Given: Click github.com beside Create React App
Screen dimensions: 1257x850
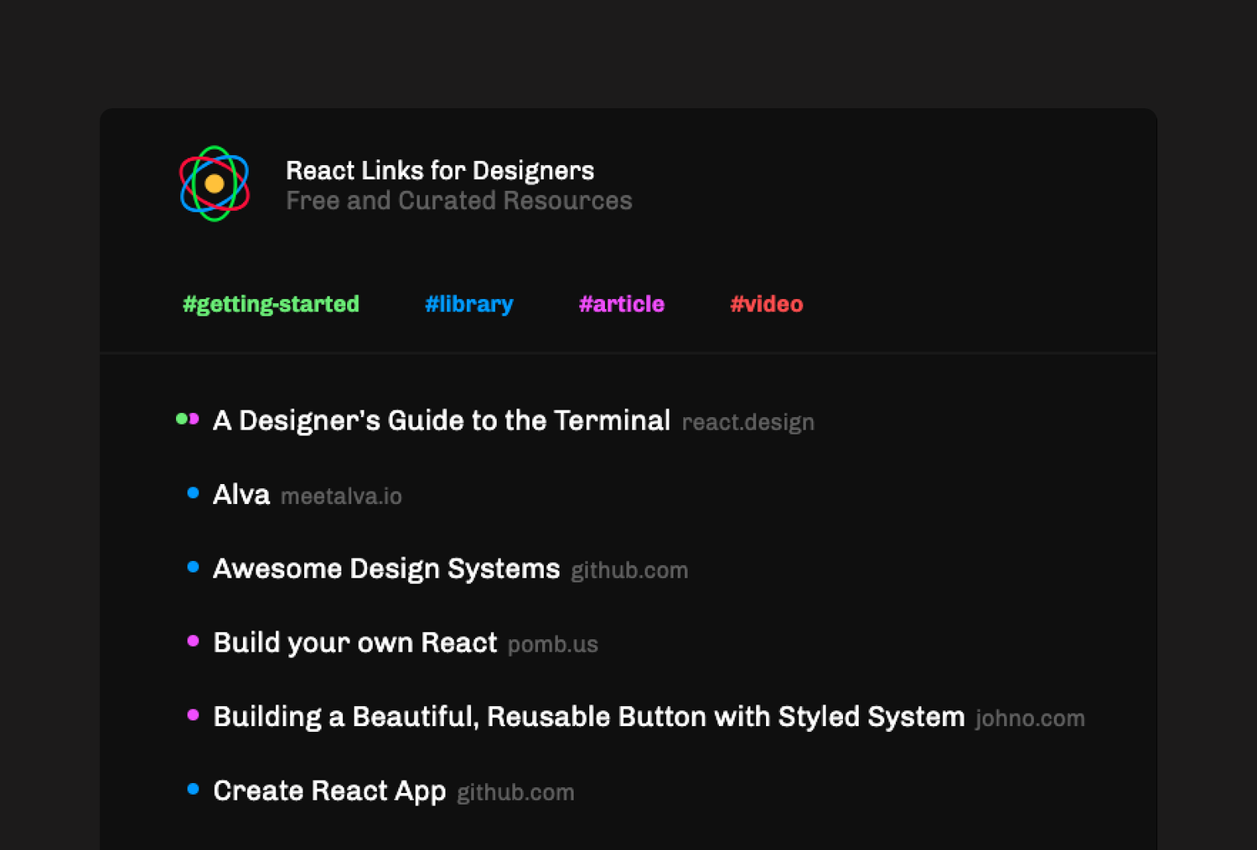Looking at the screenshot, I should click(x=515, y=792).
